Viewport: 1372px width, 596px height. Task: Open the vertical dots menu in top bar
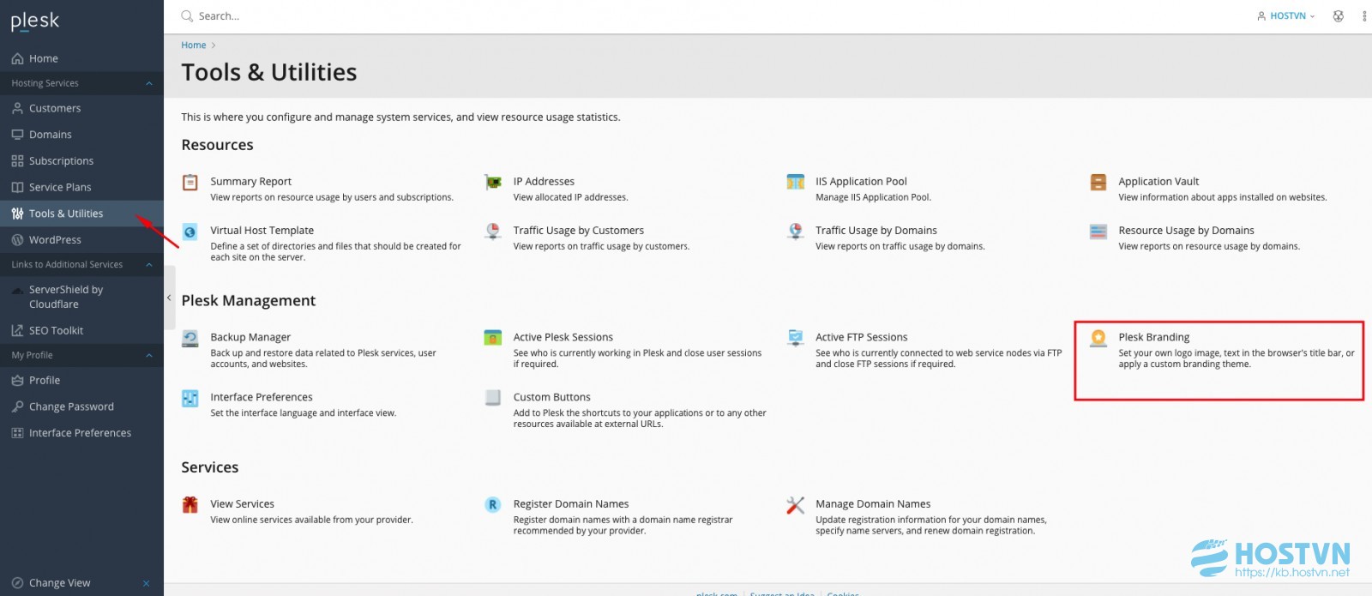point(1364,15)
